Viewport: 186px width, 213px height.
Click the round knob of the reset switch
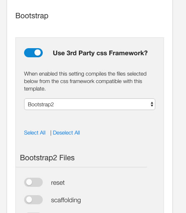coord(29,182)
